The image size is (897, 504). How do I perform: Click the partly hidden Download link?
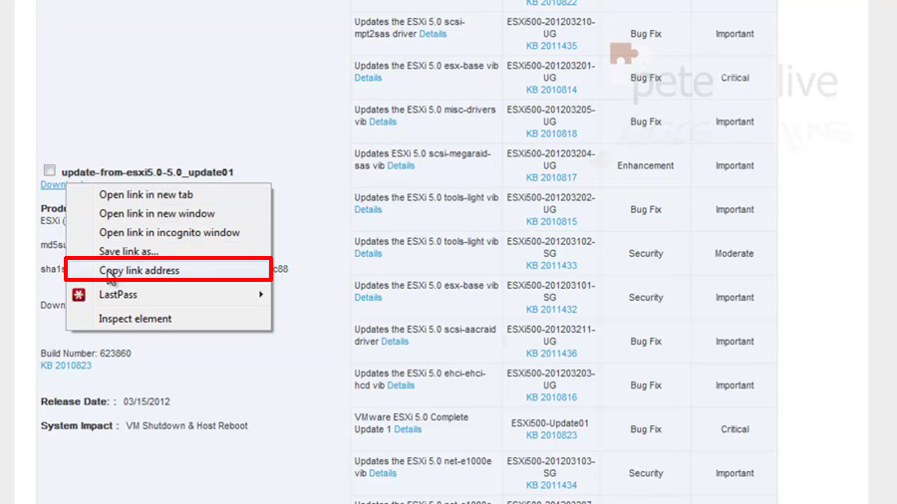click(x=53, y=184)
